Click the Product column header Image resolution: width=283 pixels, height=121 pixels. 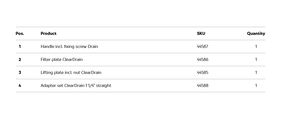[49, 34]
